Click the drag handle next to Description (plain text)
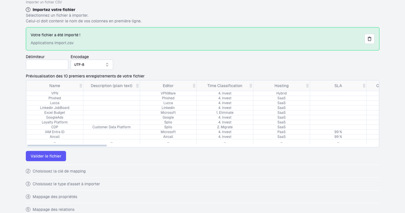The image size is (405, 213). tap(137, 86)
